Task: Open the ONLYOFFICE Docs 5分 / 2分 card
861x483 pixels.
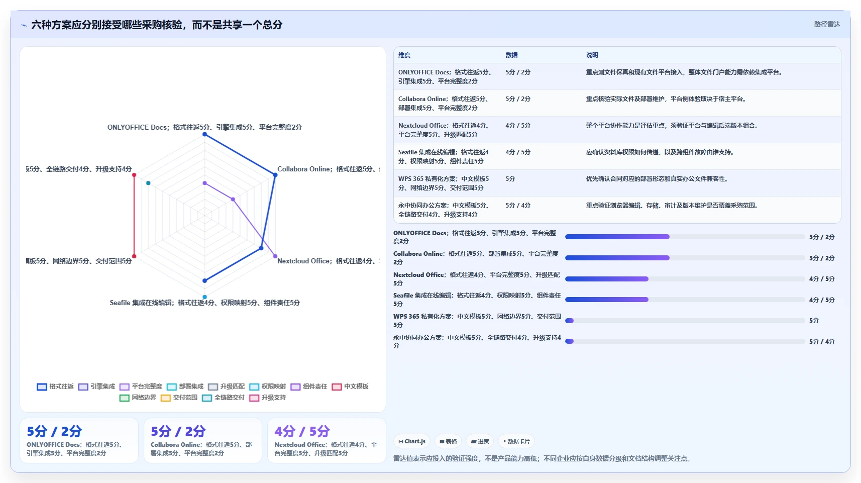Action: [x=79, y=440]
